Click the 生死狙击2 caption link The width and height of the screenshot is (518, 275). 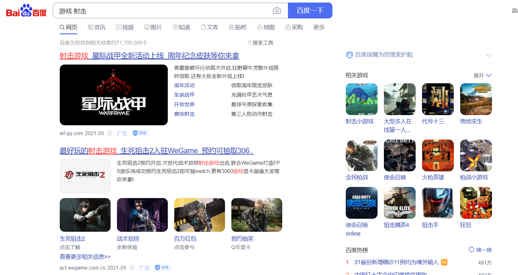tap(72, 239)
